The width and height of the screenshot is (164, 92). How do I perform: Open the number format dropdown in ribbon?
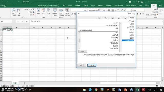tap(72, 10)
